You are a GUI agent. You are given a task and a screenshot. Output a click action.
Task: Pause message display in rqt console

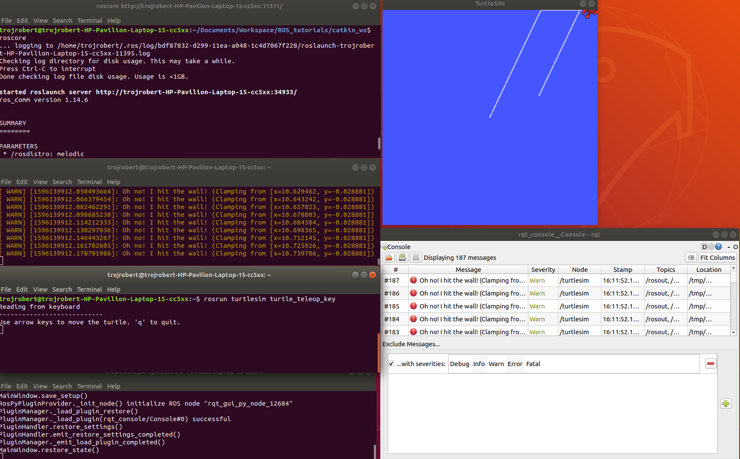click(x=416, y=258)
